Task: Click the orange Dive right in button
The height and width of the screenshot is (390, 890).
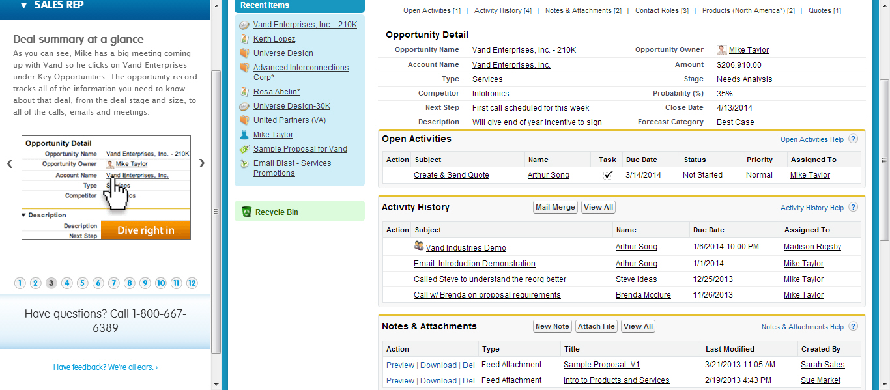Action: point(146,230)
